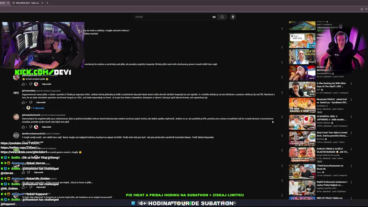This screenshot has height=207, width=368.
Task: Open the three-dot menu for the @wellroundedsound2422 comment
Action: click(x=282, y=135)
